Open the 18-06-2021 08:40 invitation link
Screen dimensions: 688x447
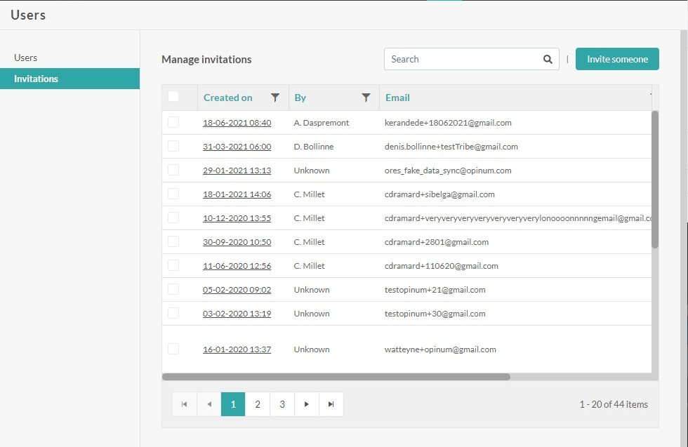click(237, 122)
